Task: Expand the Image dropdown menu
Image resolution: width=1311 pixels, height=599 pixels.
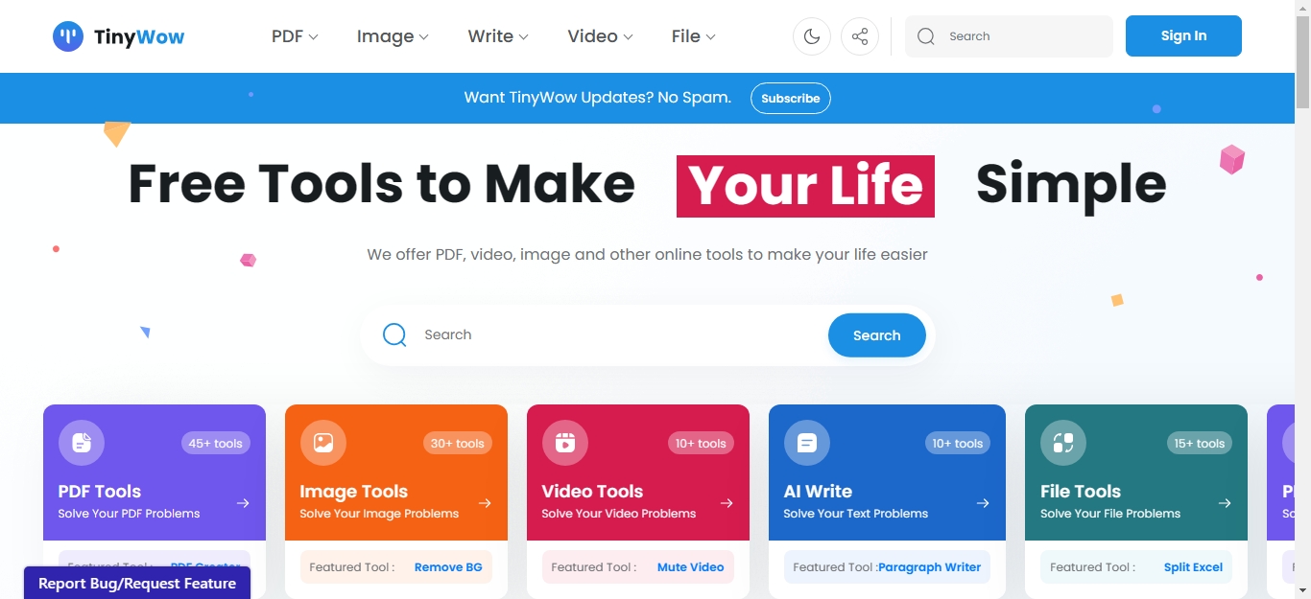Action: (393, 36)
